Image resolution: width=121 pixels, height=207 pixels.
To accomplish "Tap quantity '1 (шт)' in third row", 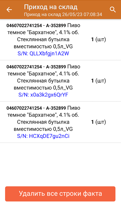I will [99, 122].
